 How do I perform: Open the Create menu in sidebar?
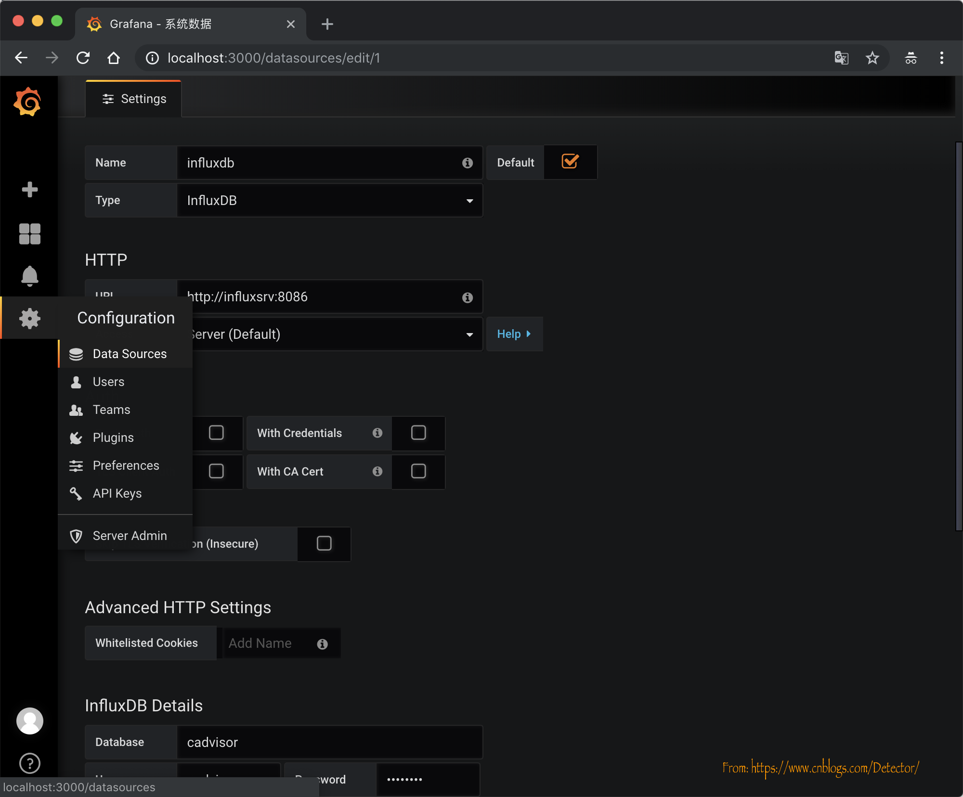tap(29, 189)
